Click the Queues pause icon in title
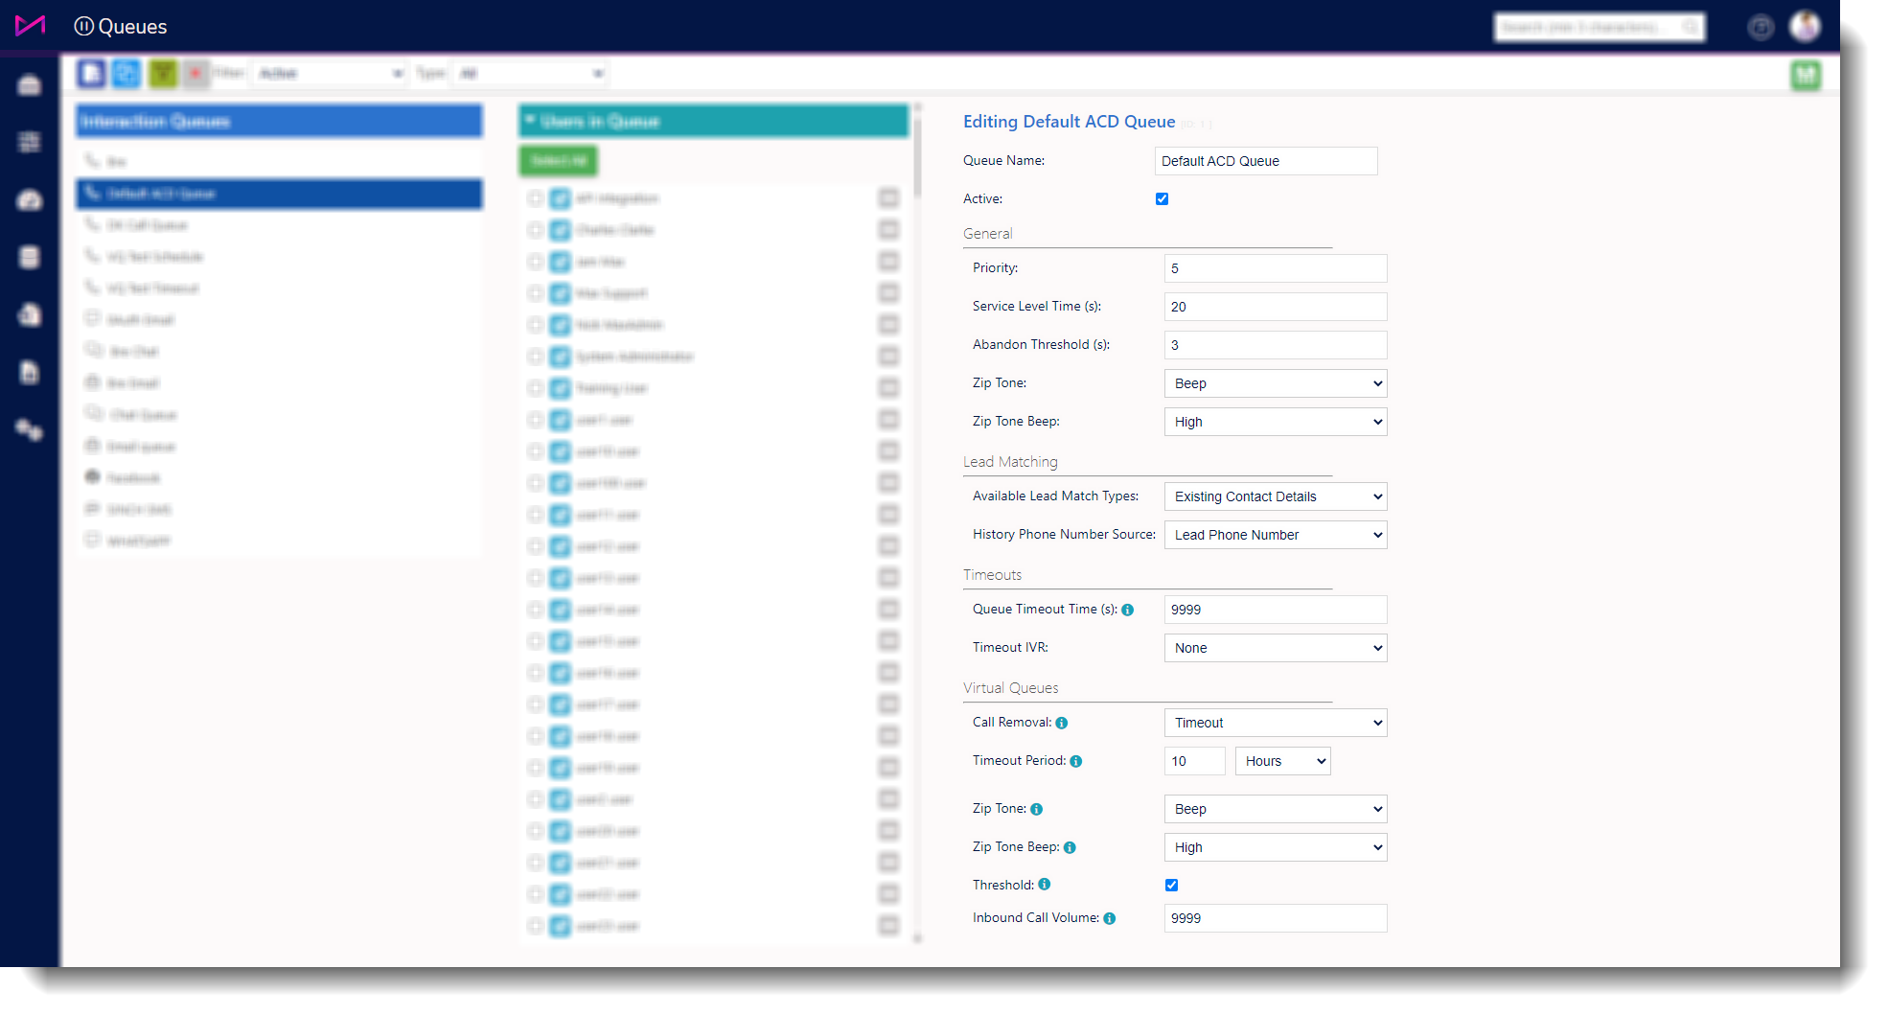The image size is (1888, 1015). coord(84,27)
